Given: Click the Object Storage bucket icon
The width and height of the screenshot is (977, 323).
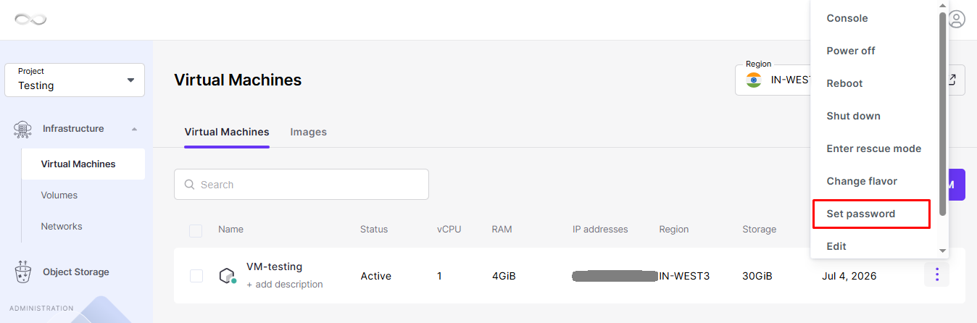Looking at the screenshot, I should coord(22,272).
